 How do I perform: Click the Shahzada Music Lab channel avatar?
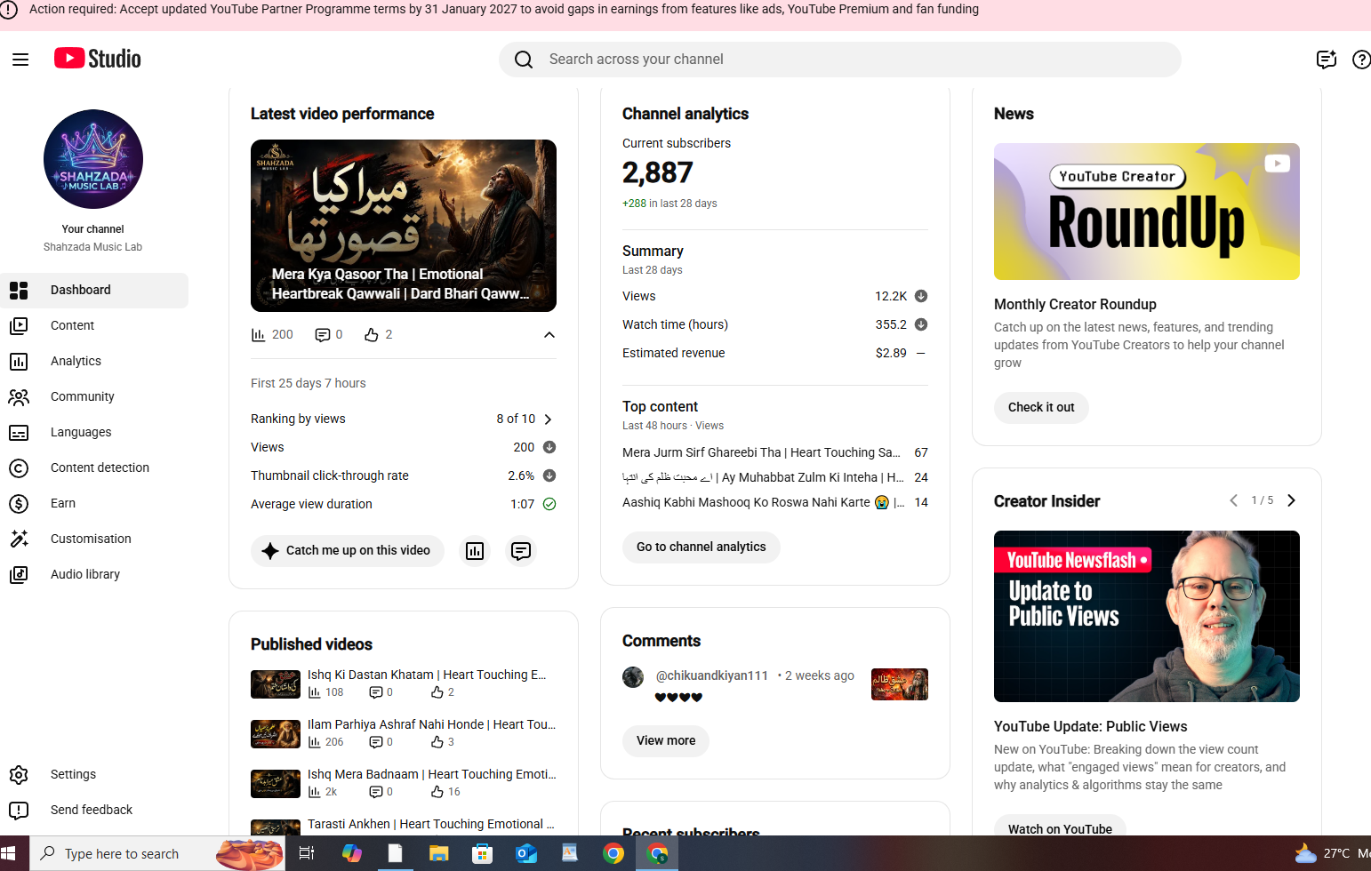(x=93, y=159)
